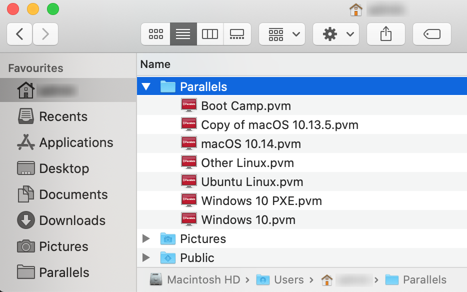Select the Public folder name in list
The width and height of the screenshot is (467, 292).
[197, 258]
